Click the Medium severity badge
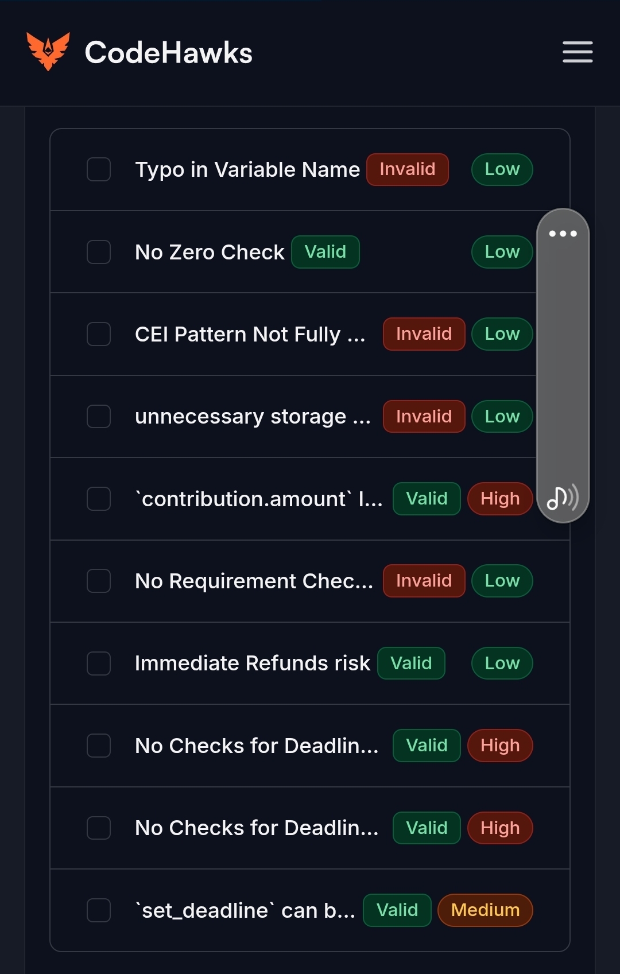620x974 pixels. point(485,910)
